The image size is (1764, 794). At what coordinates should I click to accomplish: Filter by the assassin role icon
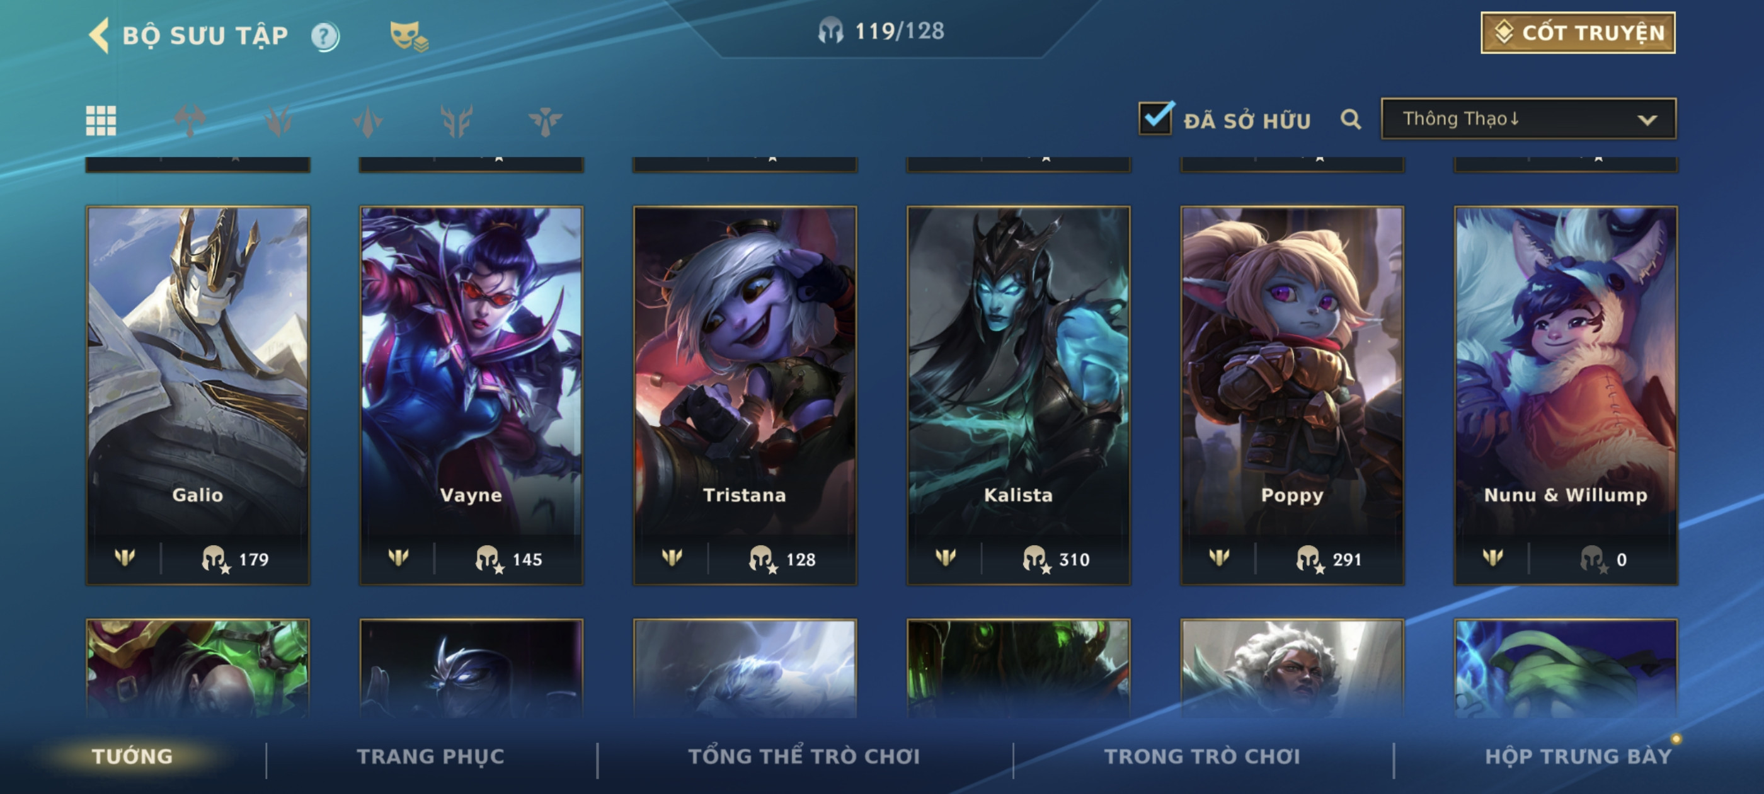click(368, 120)
